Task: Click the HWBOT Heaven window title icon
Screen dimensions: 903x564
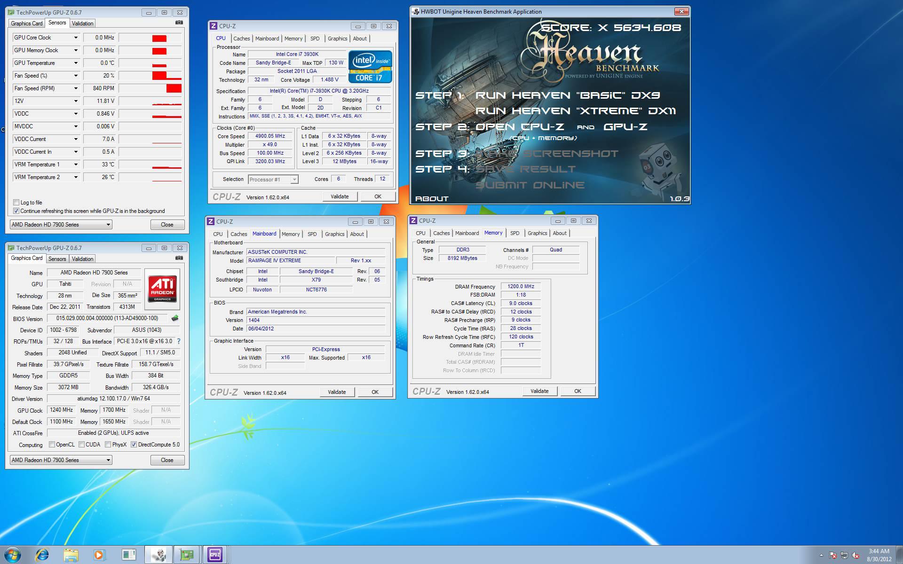Action: click(x=416, y=12)
